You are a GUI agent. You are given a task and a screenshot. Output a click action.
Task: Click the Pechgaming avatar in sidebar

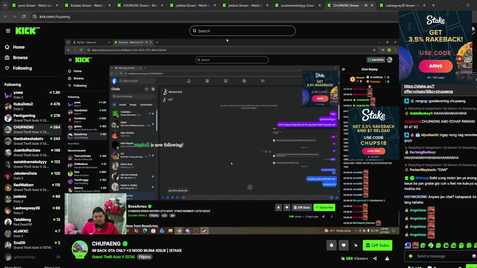[x=8, y=118]
